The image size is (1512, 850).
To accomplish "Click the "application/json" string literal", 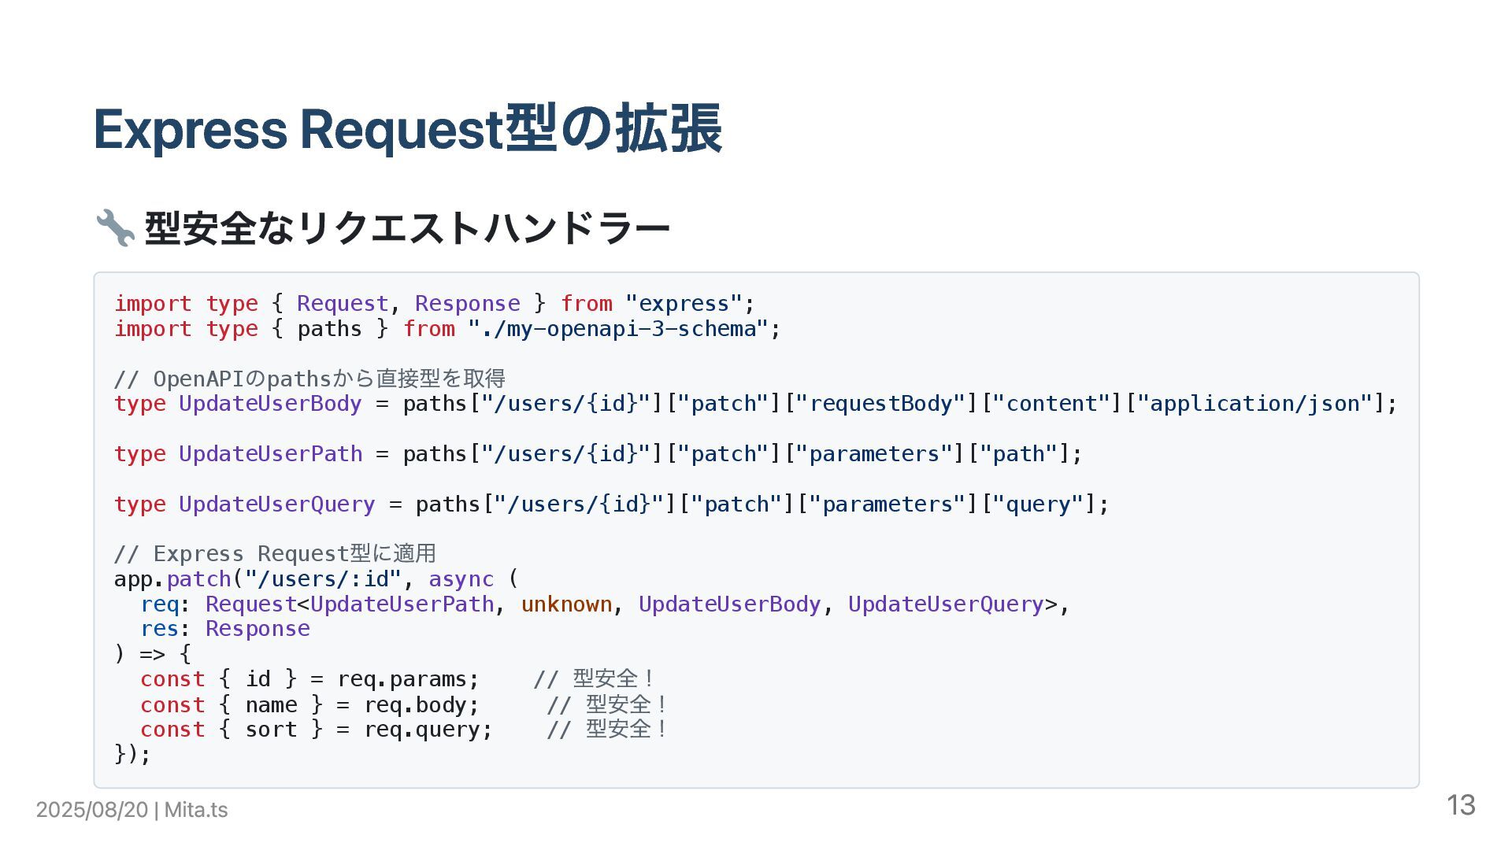I will (1255, 404).
